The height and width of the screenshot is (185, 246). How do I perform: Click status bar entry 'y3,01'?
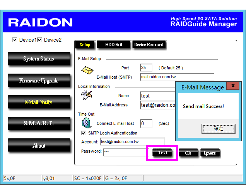[57, 178]
